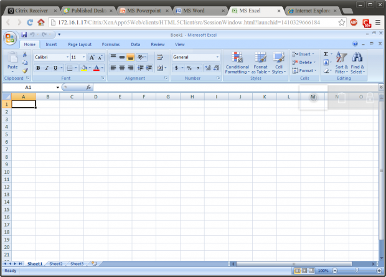Open the Page Layout ribbon tab
The height and width of the screenshot is (277, 386).
80,44
